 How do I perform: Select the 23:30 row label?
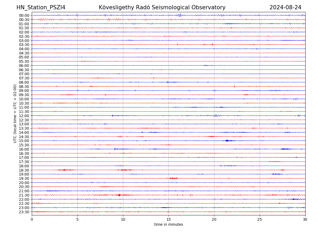pyautogui.click(x=24, y=212)
